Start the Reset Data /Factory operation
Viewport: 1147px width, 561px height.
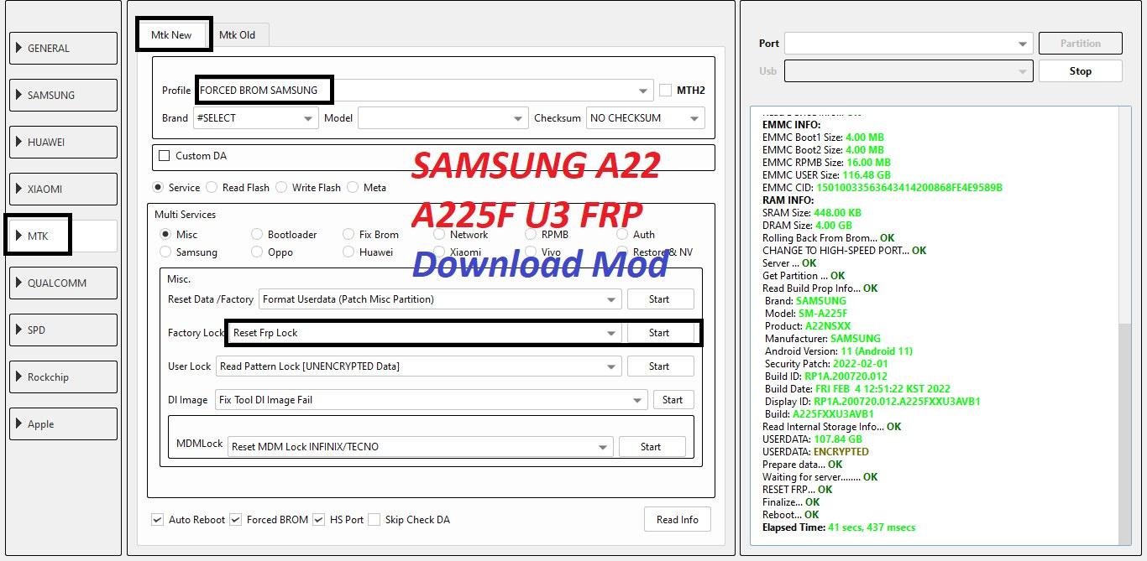pyautogui.click(x=659, y=299)
